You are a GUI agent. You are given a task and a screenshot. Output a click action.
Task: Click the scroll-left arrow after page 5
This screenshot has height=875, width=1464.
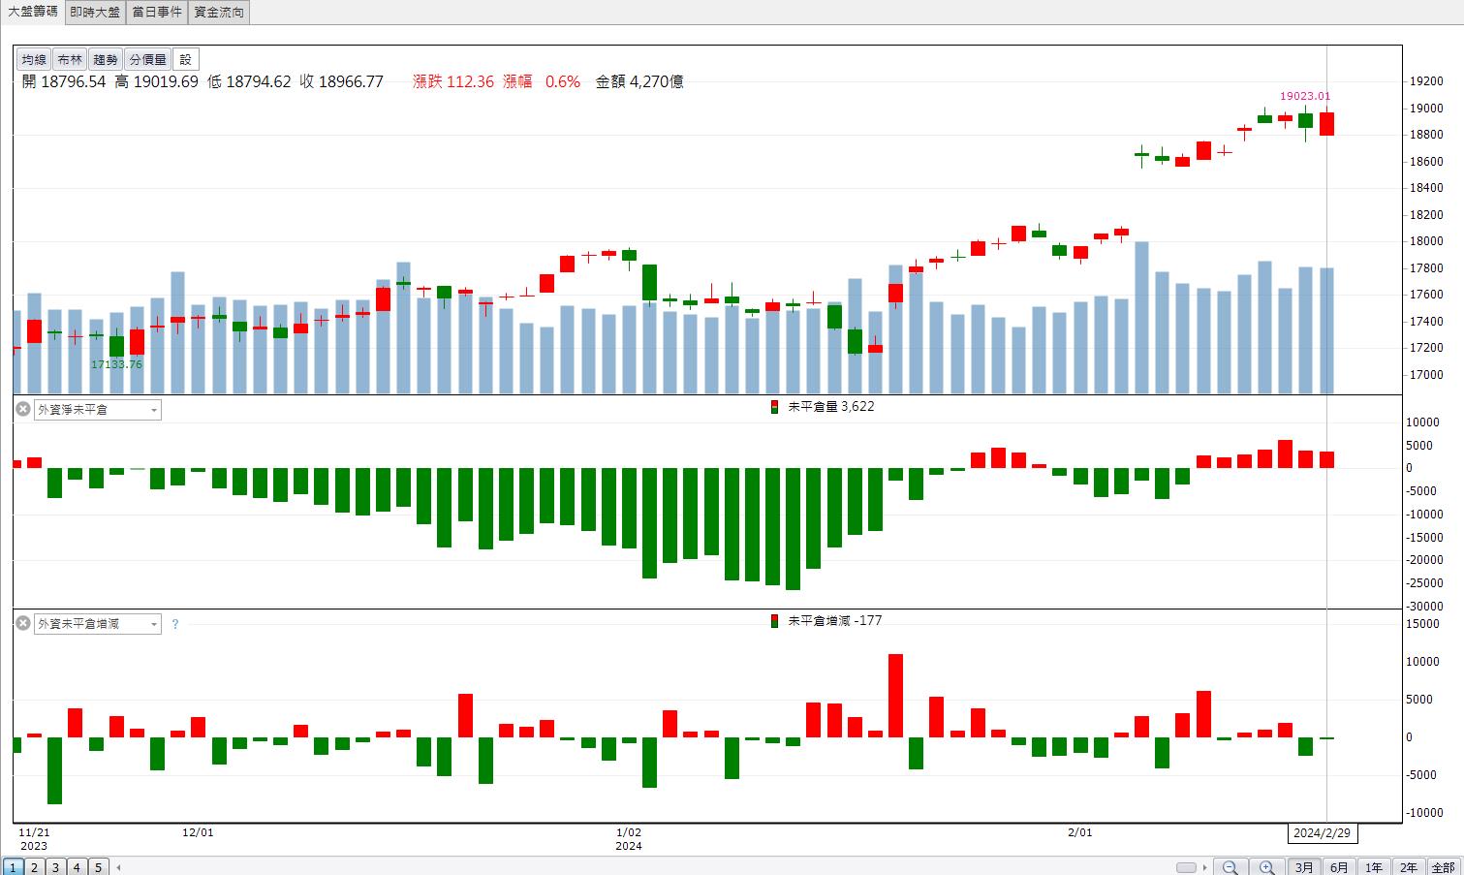point(118,867)
